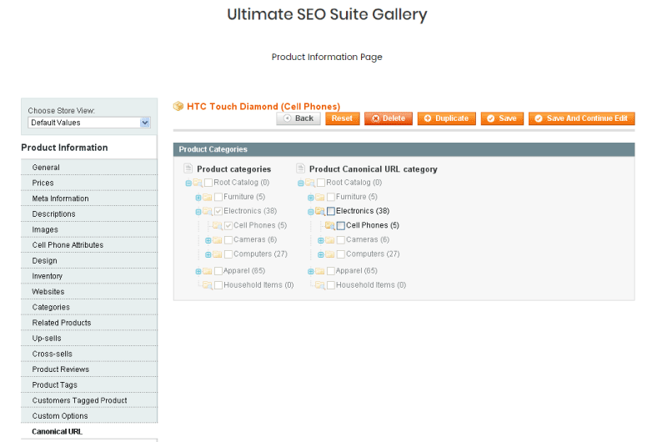Open the Custom Options tab
The image size is (667, 442).
[x=89, y=416]
